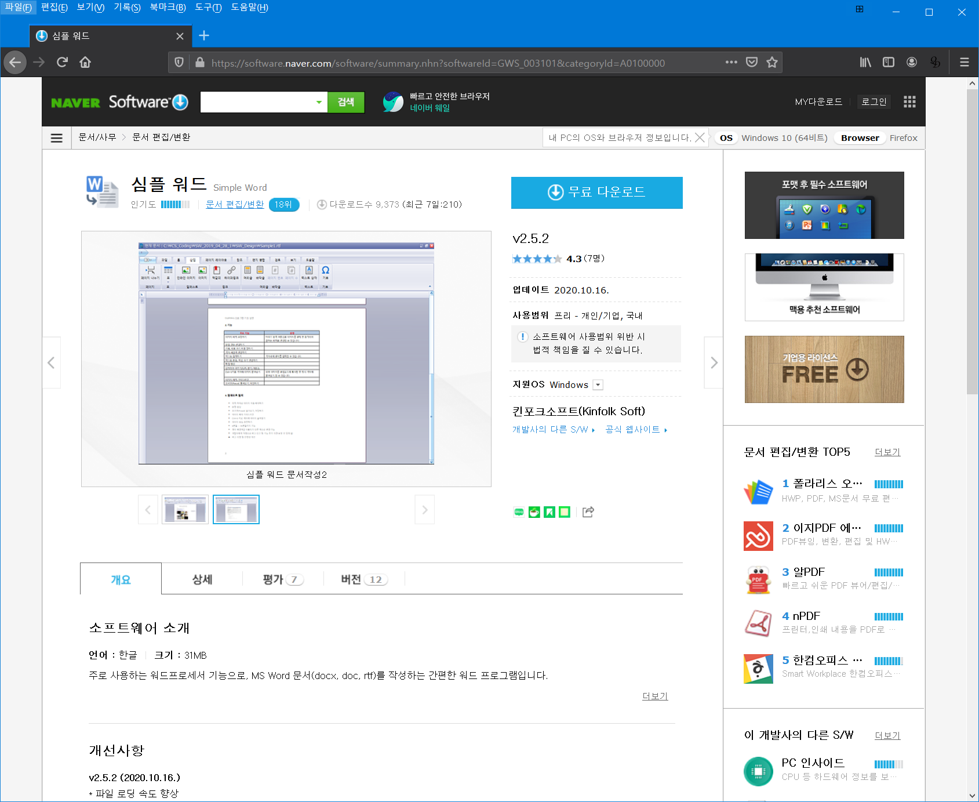
Task: Open the MY다운로드 link
Action: 818,101
